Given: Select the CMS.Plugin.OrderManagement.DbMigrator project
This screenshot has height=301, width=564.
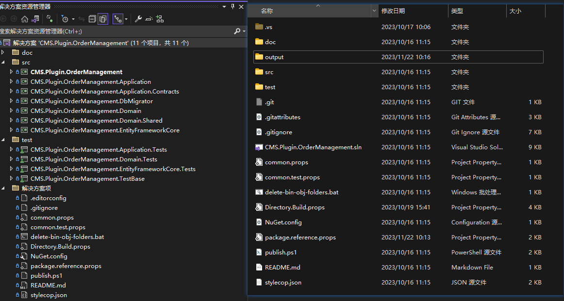Looking at the screenshot, I should 91,101.
